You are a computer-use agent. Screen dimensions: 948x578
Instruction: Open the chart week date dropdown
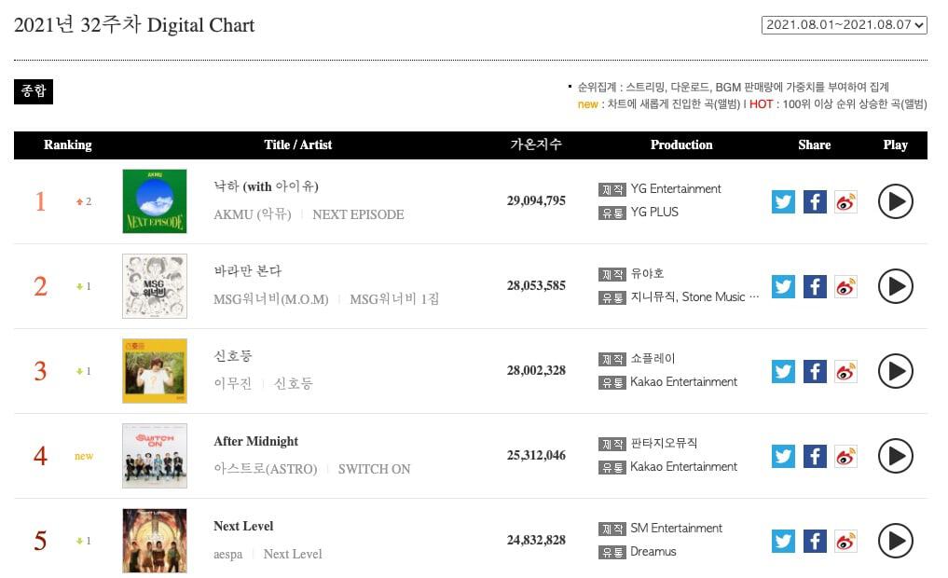[844, 25]
